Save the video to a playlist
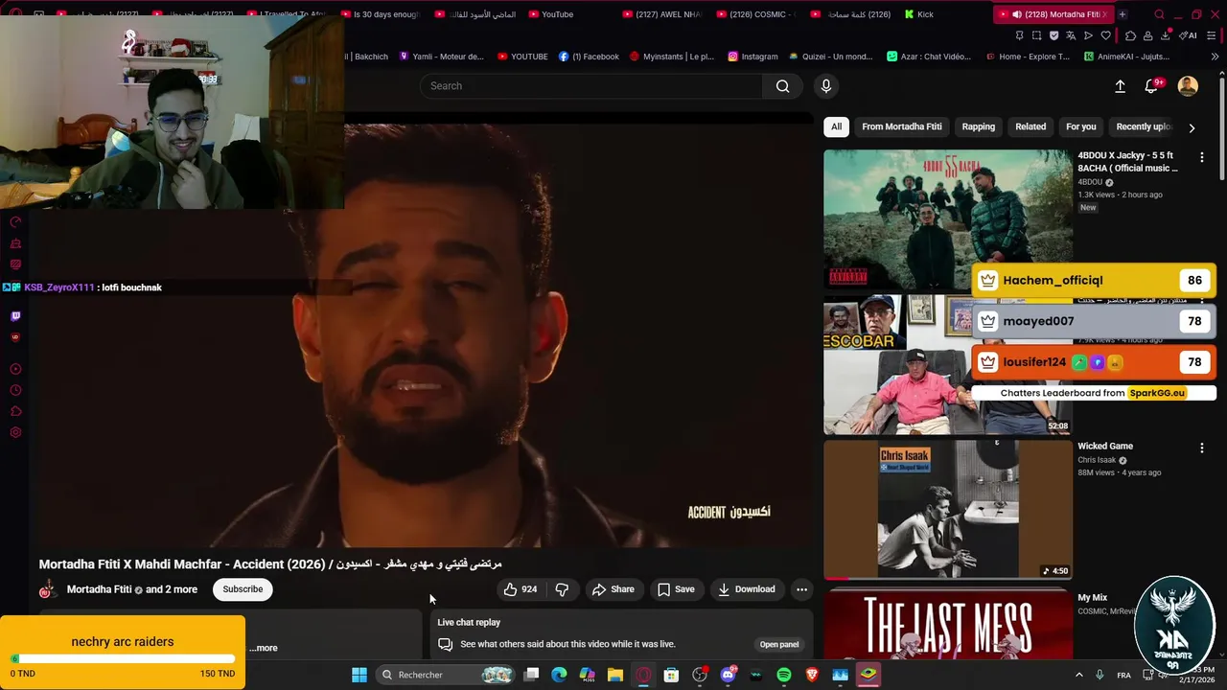Image resolution: width=1227 pixels, height=690 pixels. (x=675, y=589)
